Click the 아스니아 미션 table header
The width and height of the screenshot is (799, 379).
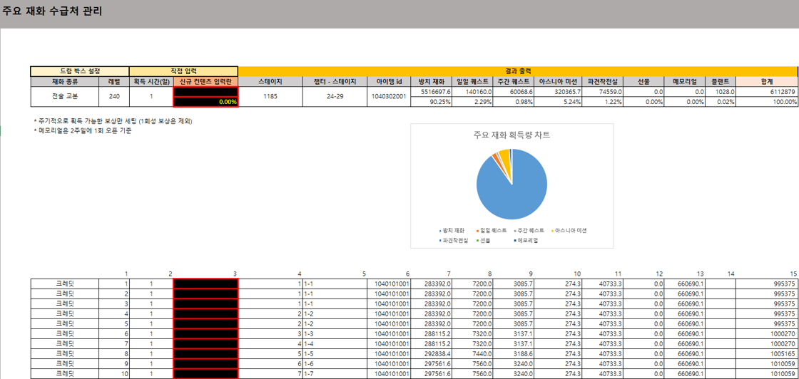coord(558,81)
